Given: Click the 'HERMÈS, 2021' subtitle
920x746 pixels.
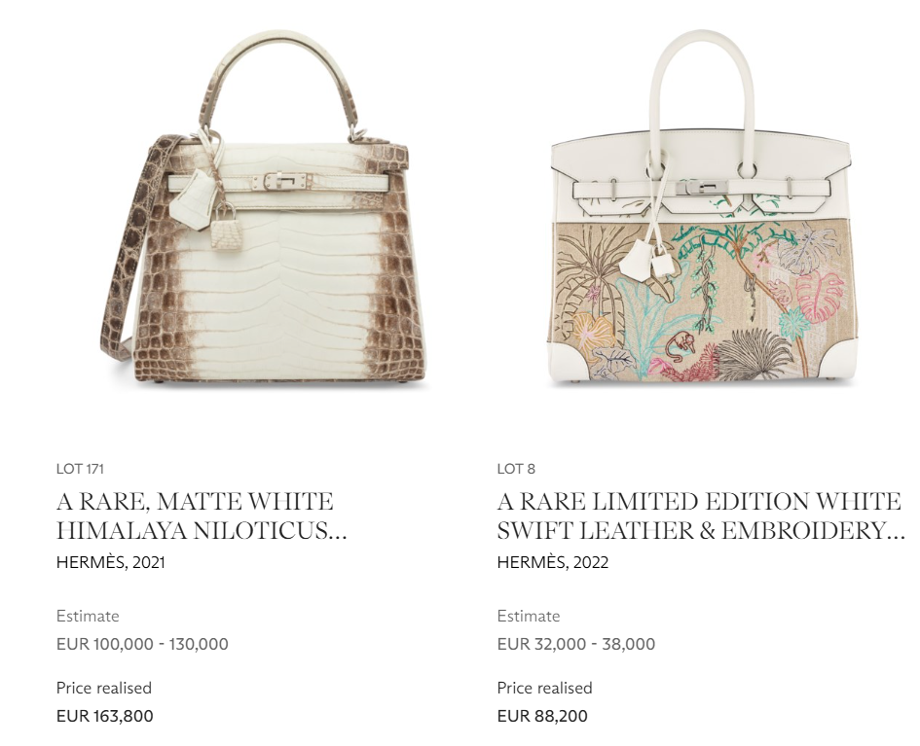Looking at the screenshot, I should 111,562.
